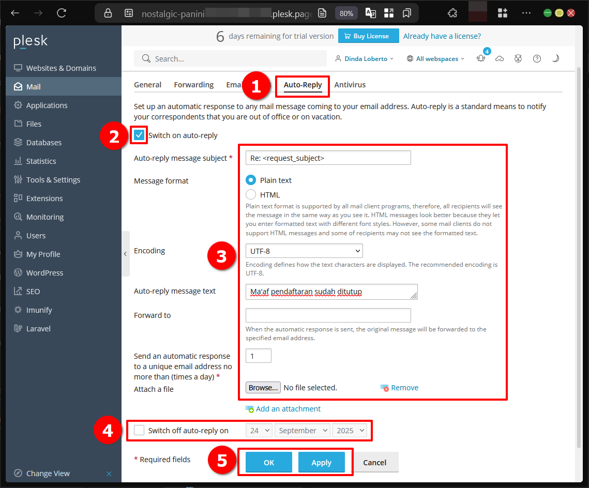Click inside the Auto-reply message subject field
The image size is (589, 488).
point(328,158)
